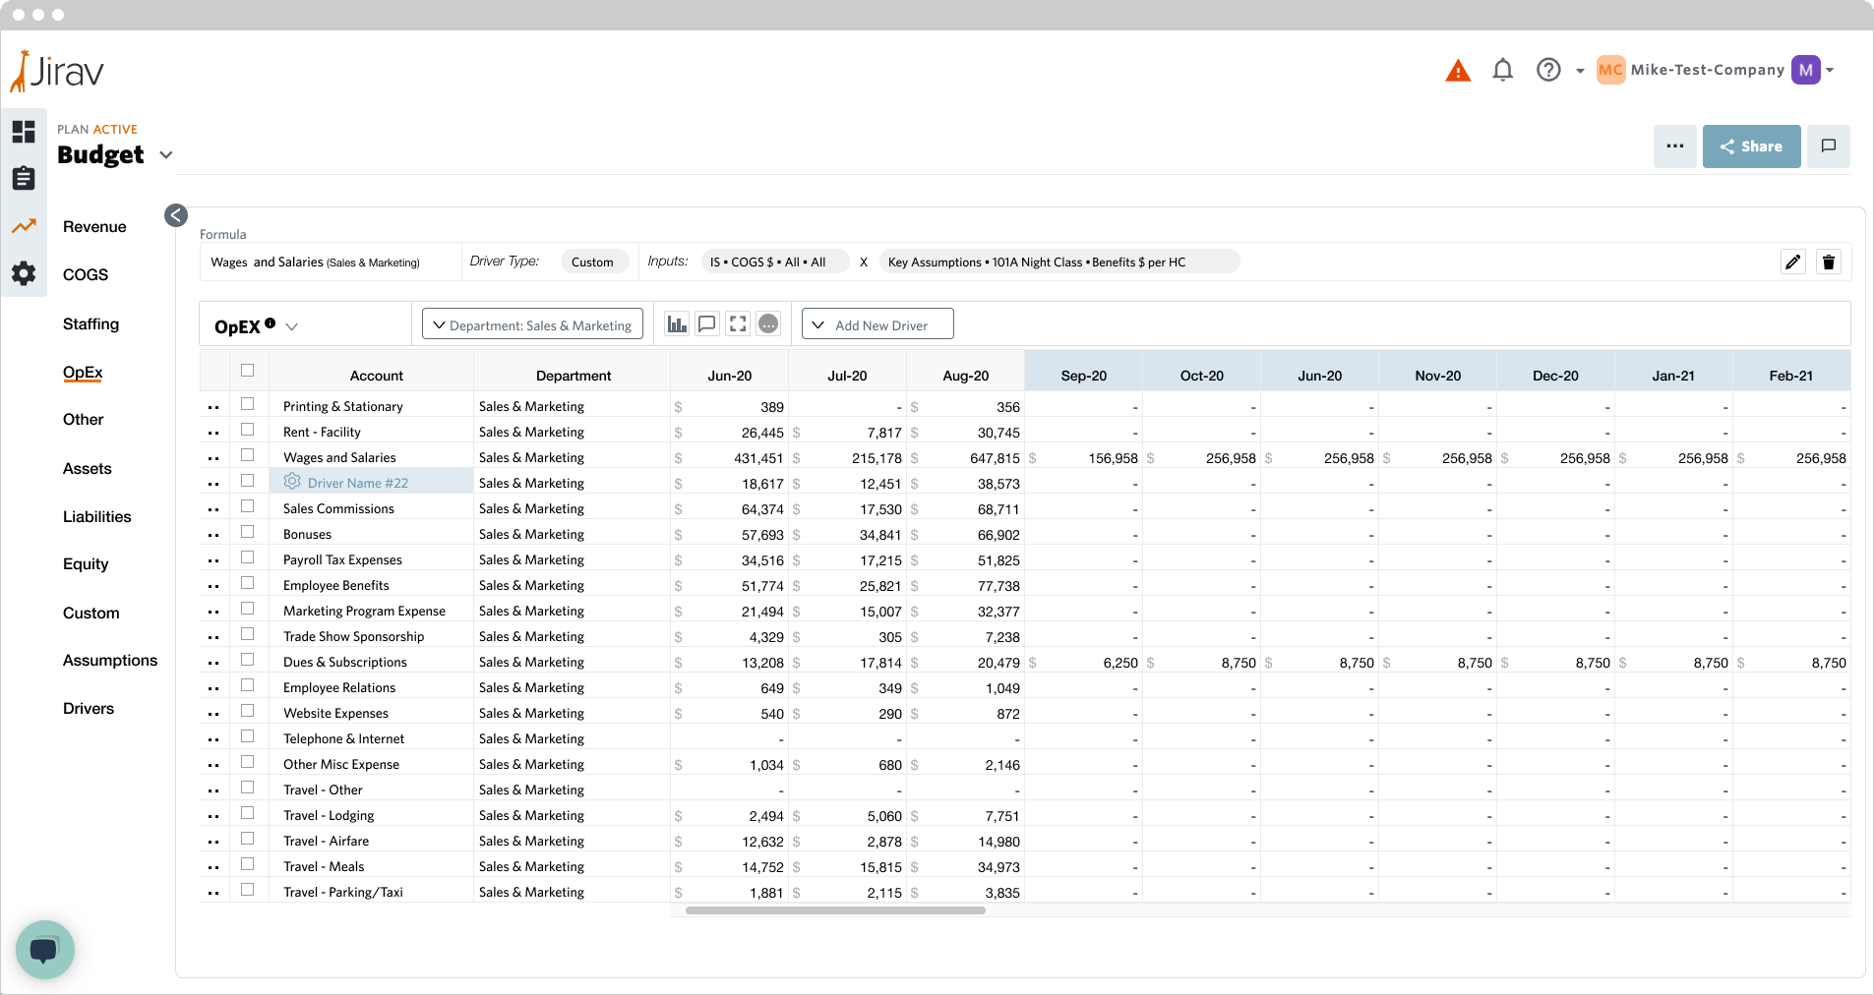Screen dimensions: 1874x995
Task: Open the bar chart view icon
Action: pos(677,324)
